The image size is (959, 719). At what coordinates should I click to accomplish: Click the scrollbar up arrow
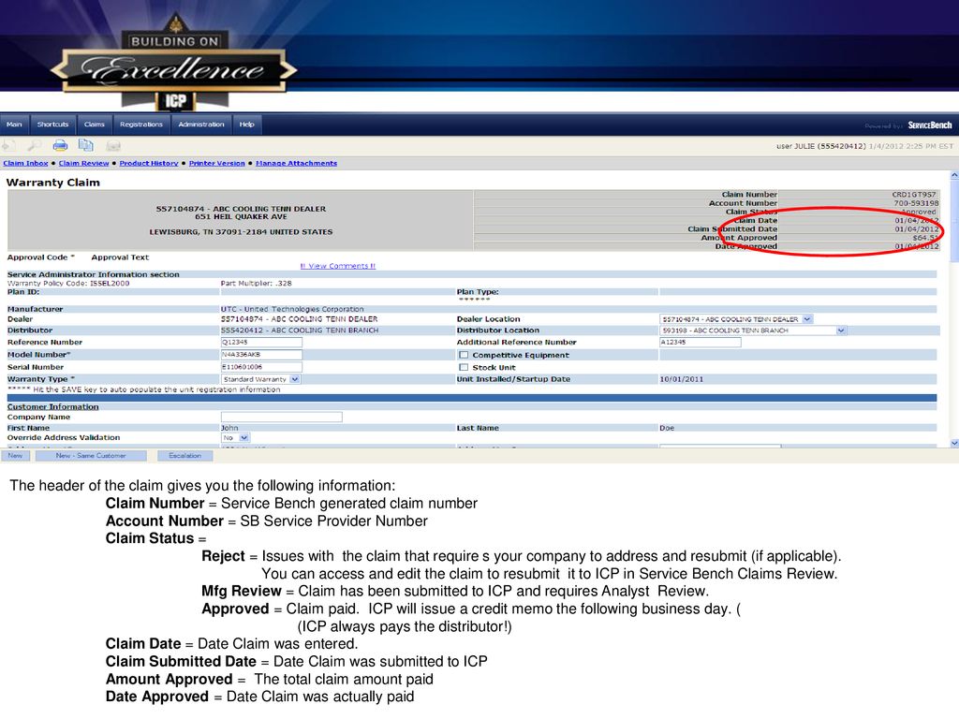[954, 175]
